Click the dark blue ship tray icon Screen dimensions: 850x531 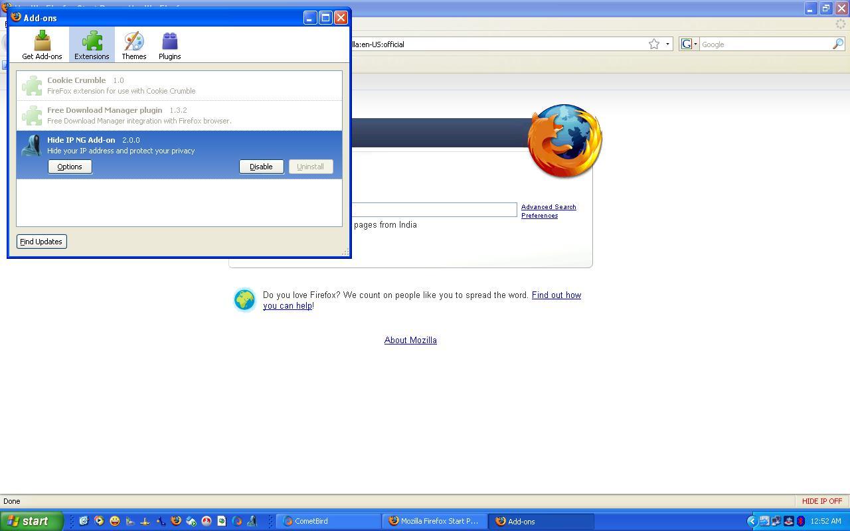788,521
